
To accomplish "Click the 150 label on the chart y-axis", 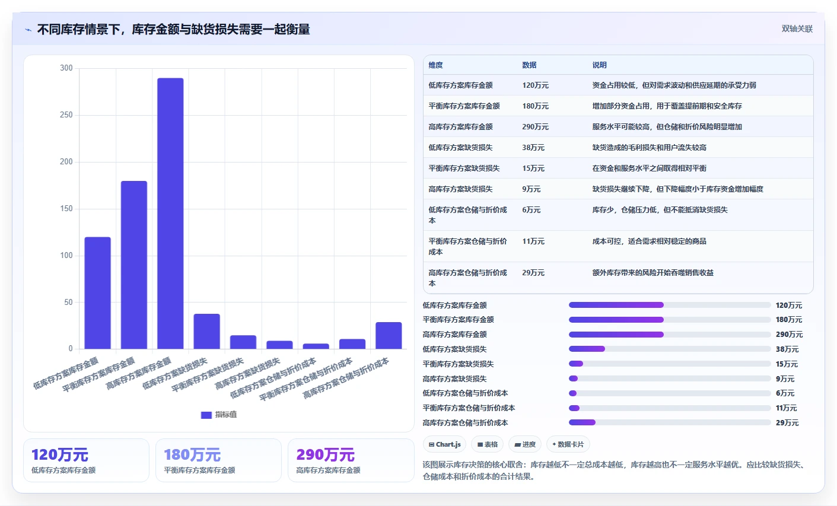I will [x=66, y=209].
